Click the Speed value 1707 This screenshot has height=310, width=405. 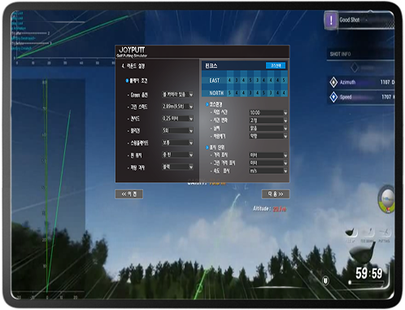coord(386,97)
